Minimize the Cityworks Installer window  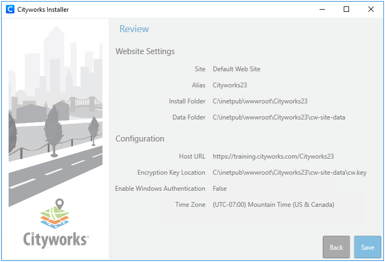click(x=322, y=9)
